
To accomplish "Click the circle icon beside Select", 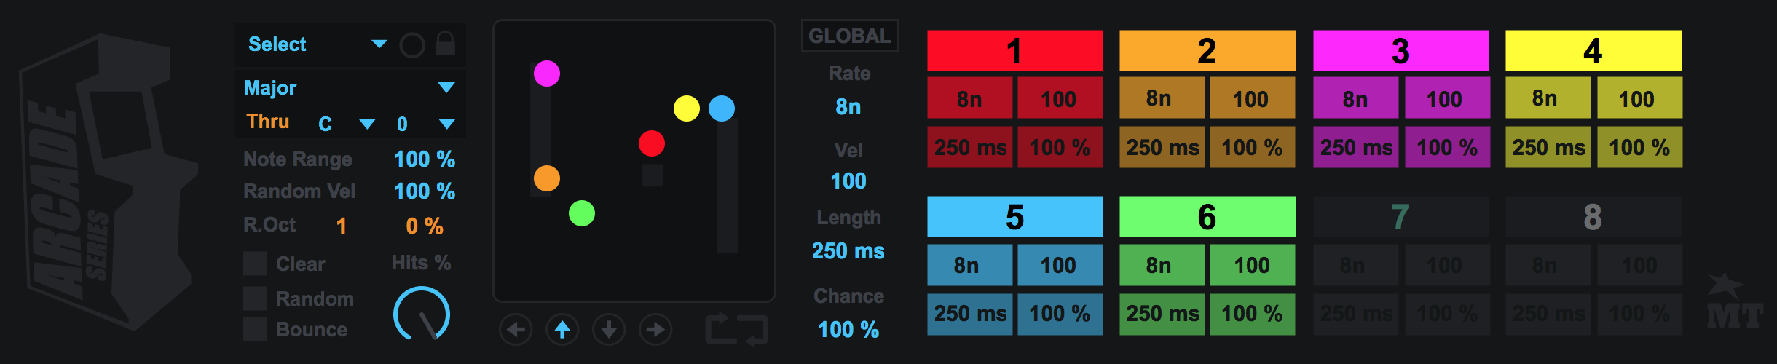I will pyautogui.click(x=412, y=45).
